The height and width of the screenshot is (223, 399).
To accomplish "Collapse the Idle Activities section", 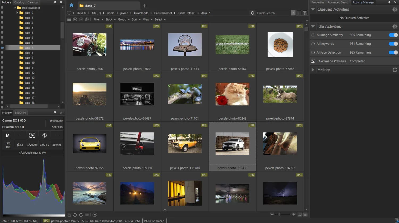I will point(313,26).
